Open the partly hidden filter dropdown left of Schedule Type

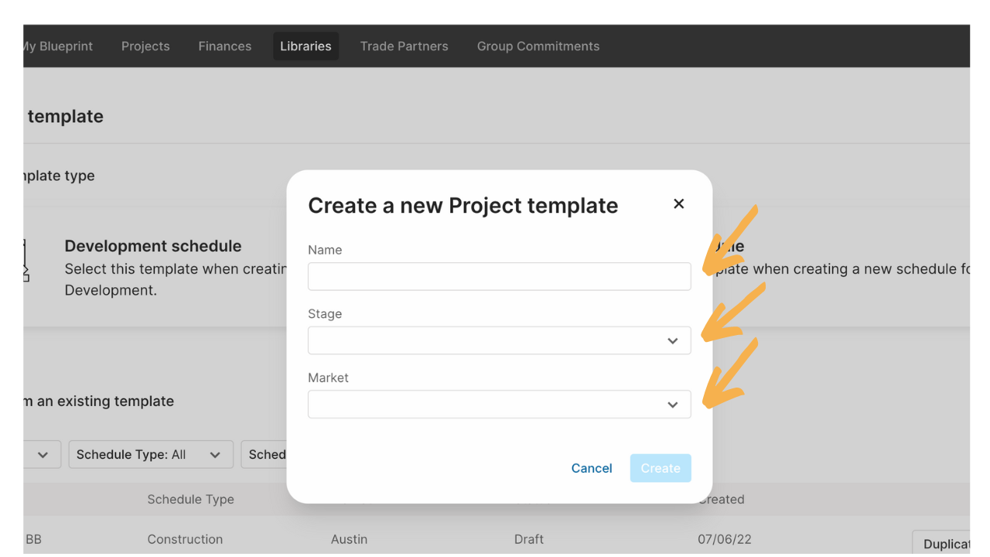tap(42, 455)
